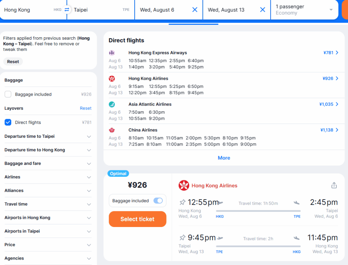
Task: Expand Airports in Taipei filter
Action: click(x=48, y=231)
